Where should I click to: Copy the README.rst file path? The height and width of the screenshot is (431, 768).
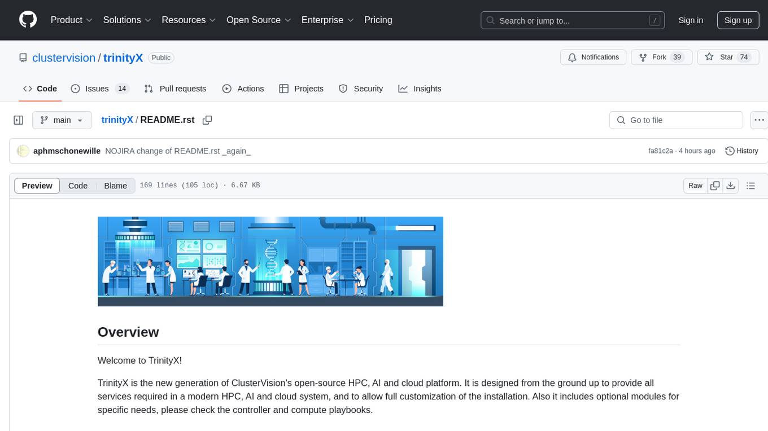tap(207, 120)
